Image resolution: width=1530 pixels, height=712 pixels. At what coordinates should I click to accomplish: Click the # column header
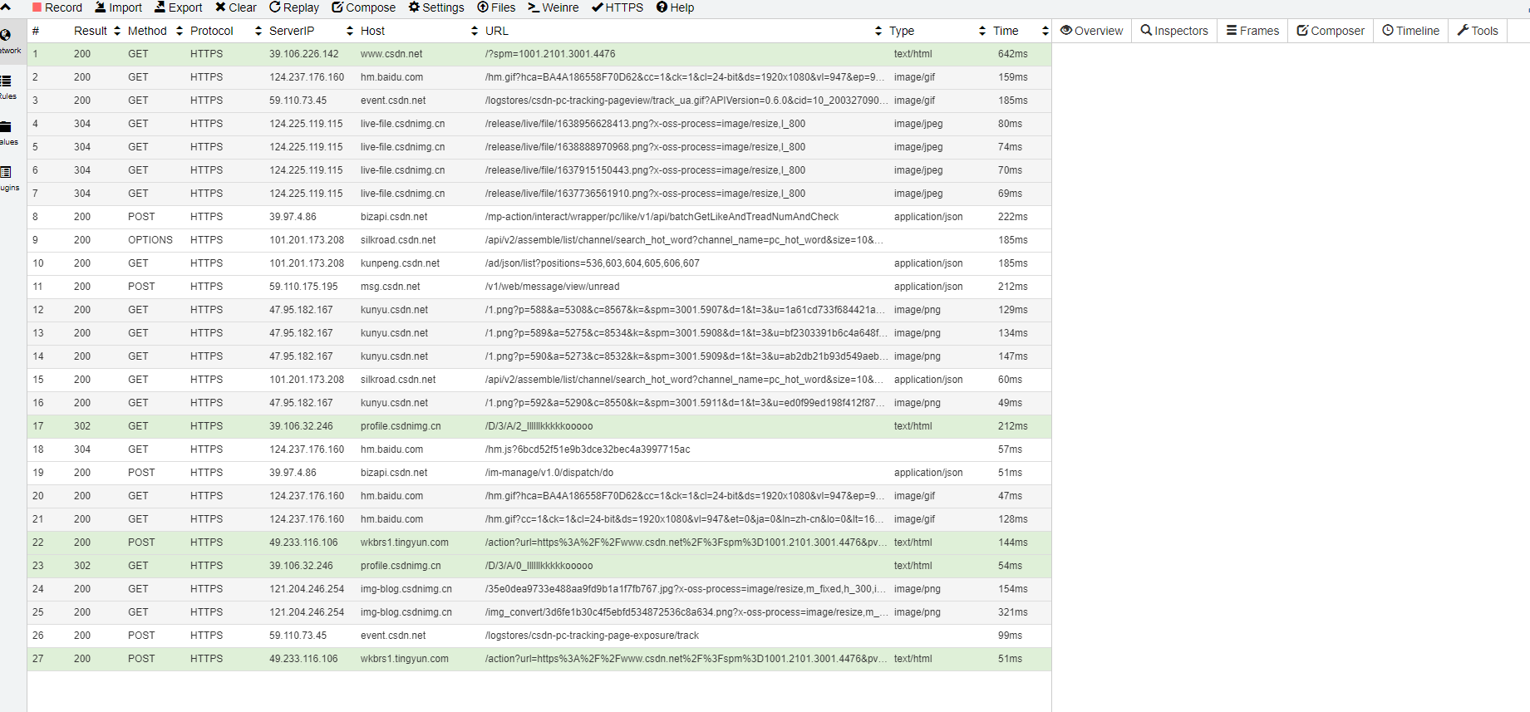[x=36, y=31]
